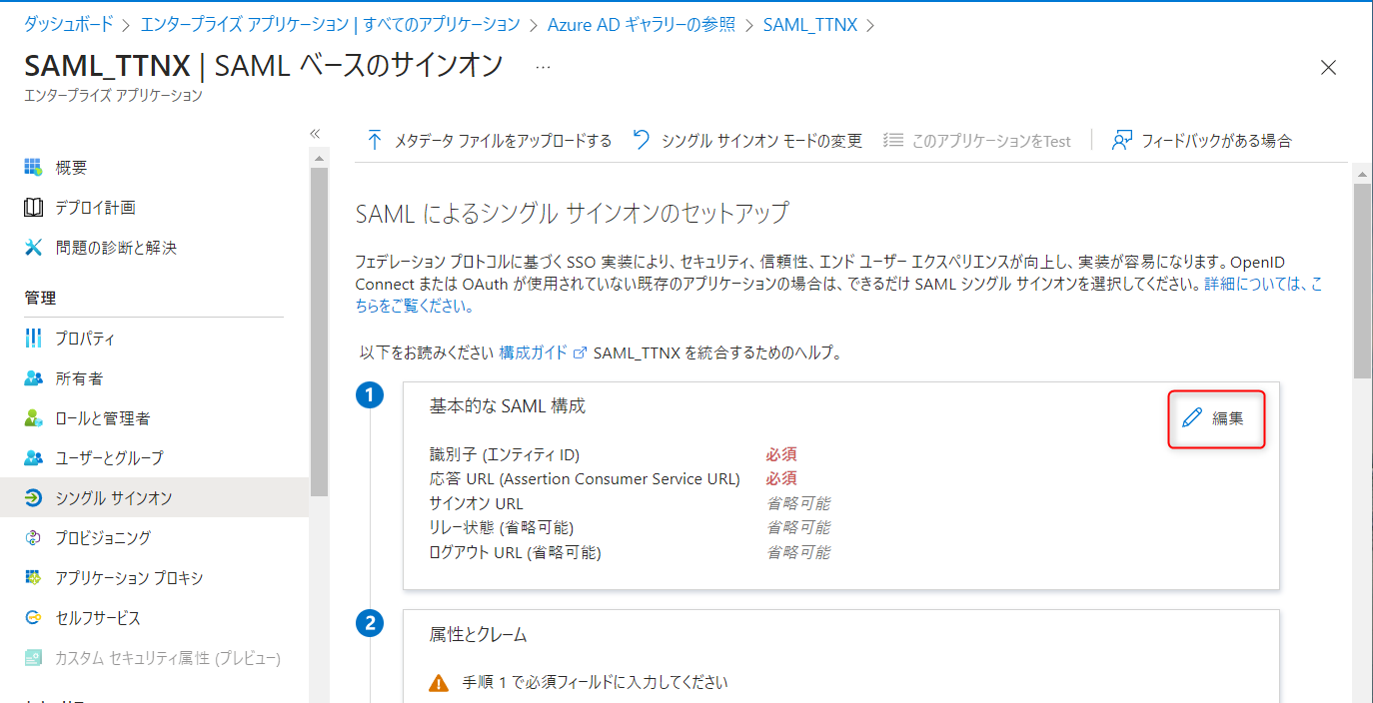
Task: Collapse the sidebar with double chevron
Action: click(314, 133)
